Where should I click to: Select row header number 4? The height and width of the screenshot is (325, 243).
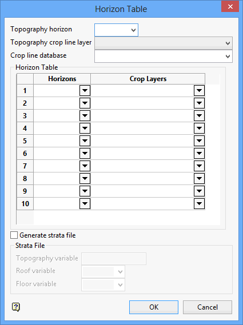[25, 129]
